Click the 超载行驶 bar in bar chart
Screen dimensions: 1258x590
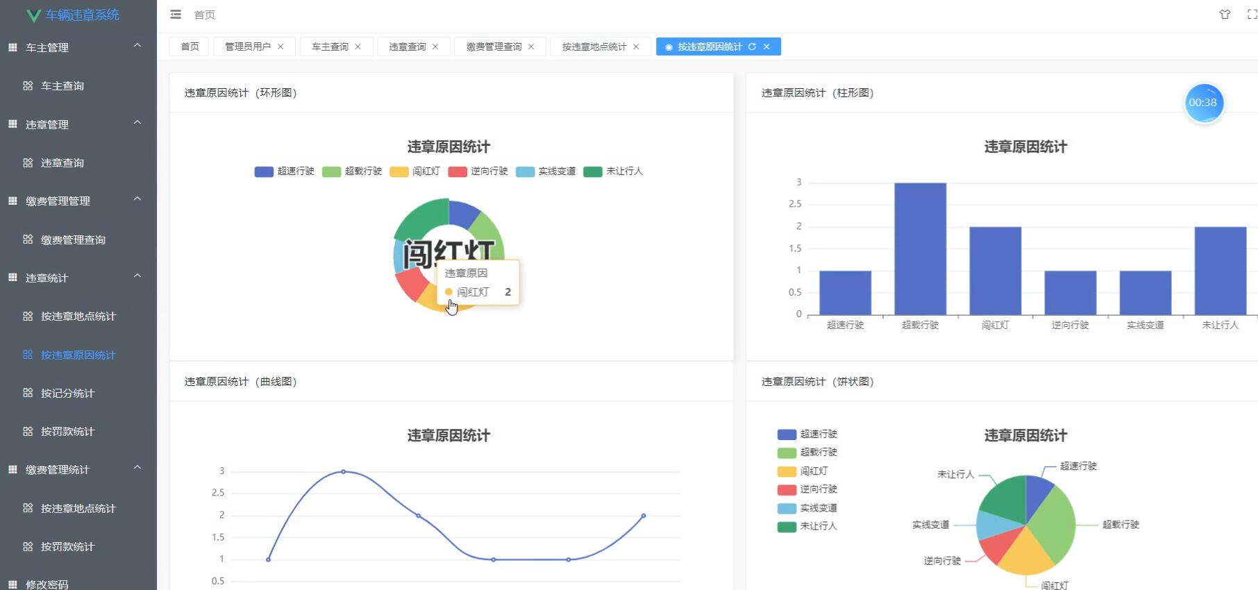[x=920, y=248]
